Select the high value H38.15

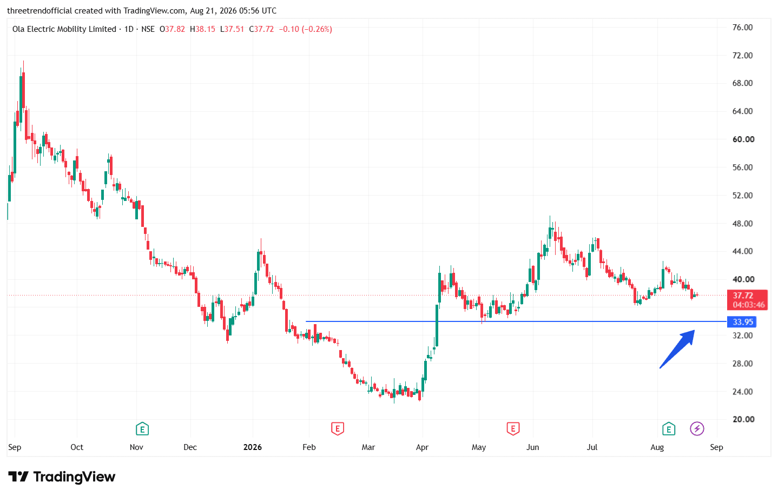[202, 29]
